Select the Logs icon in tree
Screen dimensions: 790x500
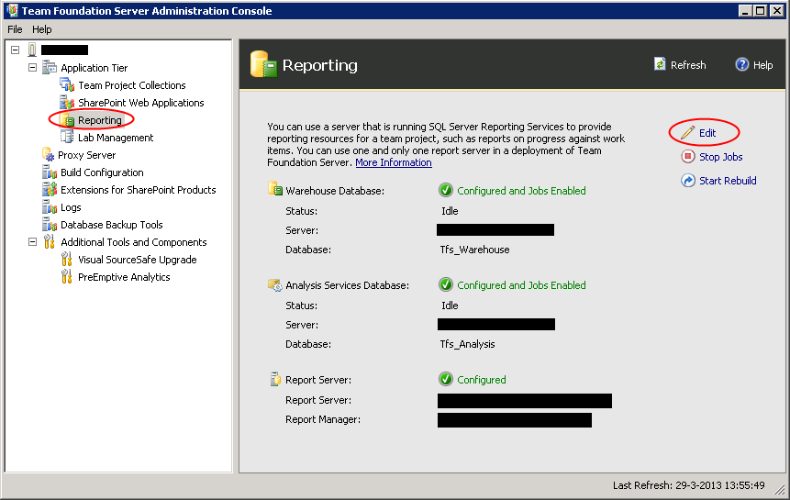(x=50, y=207)
